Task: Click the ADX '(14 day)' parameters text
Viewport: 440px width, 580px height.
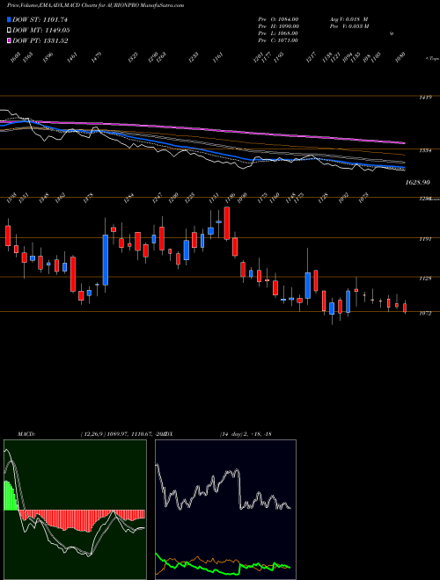Action: coord(231,433)
